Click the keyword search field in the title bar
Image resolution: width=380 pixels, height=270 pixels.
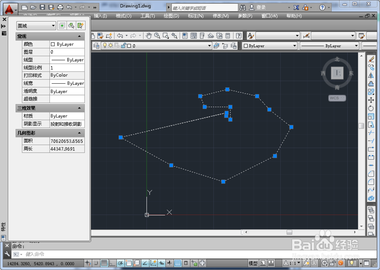204,8
